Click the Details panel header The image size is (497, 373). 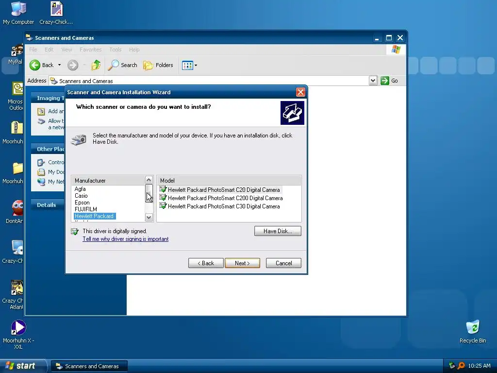[x=48, y=205]
